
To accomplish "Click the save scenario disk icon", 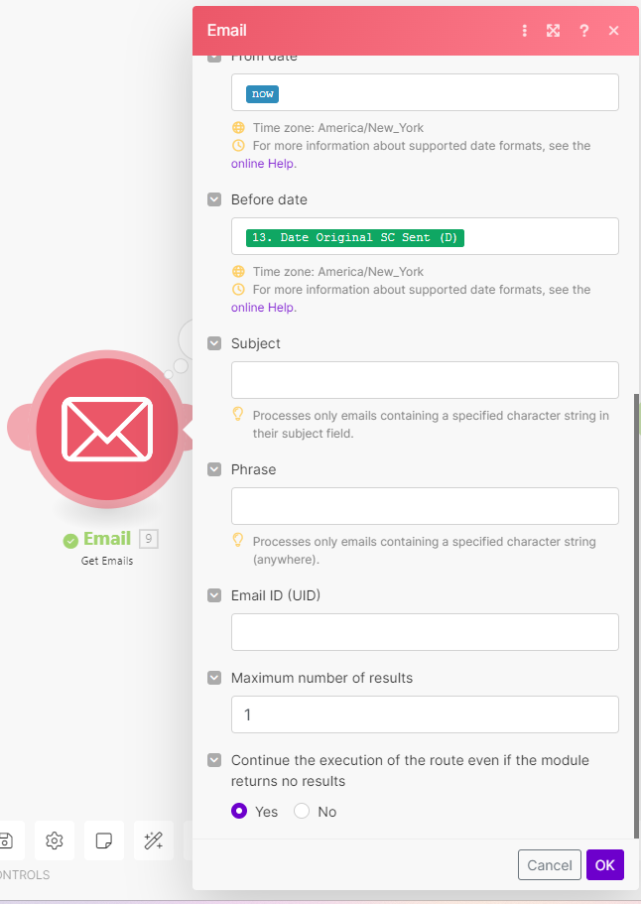I will pyautogui.click(x=6, y=840).
